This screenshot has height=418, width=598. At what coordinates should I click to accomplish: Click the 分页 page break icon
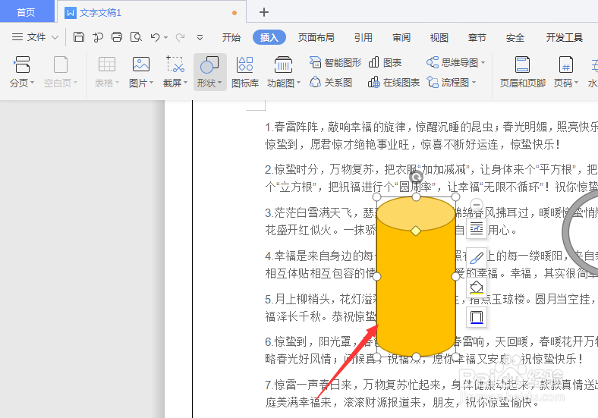click(x=22, y=64)
